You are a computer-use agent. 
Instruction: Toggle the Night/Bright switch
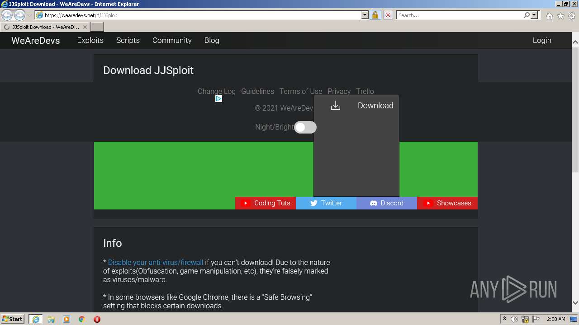click(305, 127)
